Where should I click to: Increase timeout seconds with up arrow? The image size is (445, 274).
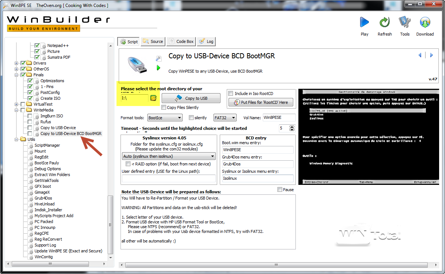(x=292, y=127)
